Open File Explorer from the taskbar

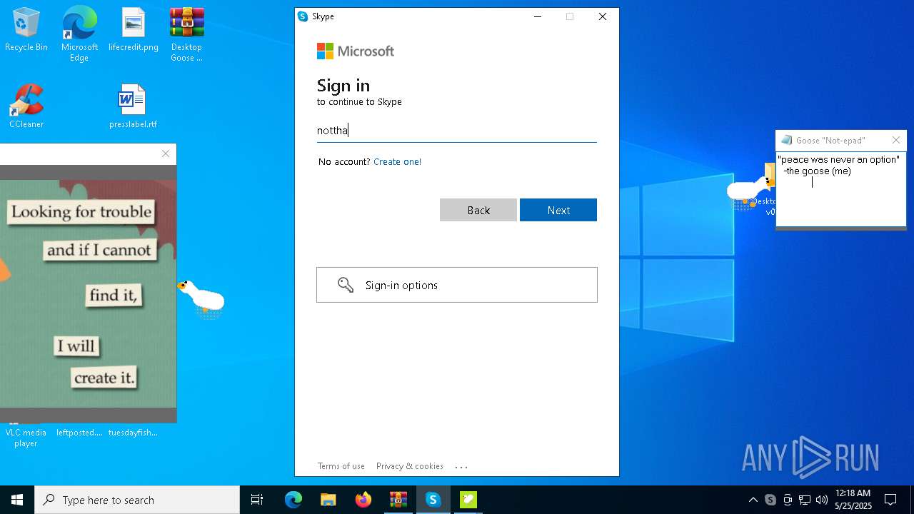[328, 500]
